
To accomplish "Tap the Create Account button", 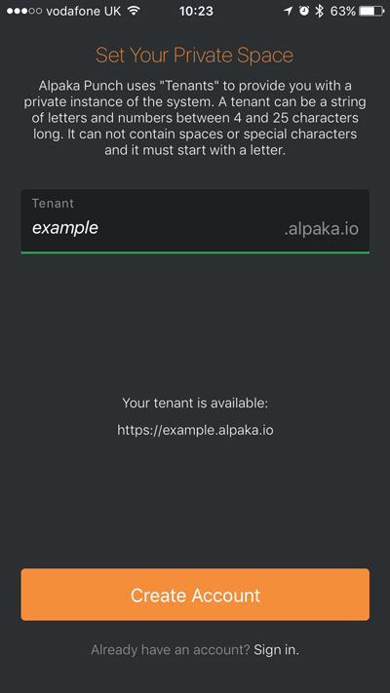I will point(195,595).
